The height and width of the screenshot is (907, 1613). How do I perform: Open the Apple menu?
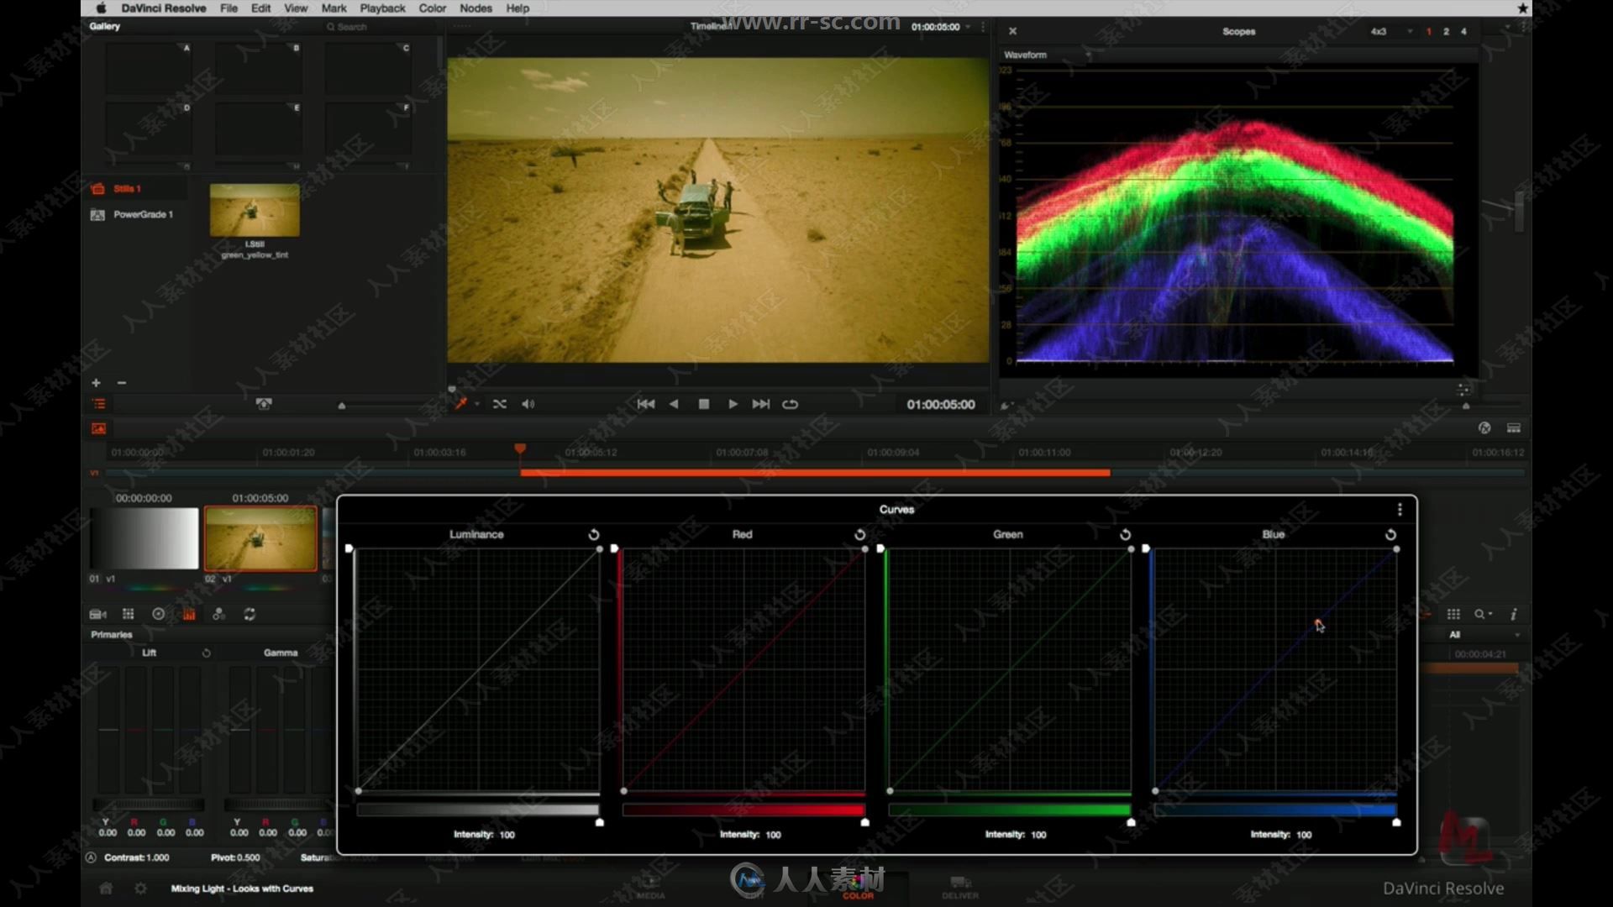[102, 8]
